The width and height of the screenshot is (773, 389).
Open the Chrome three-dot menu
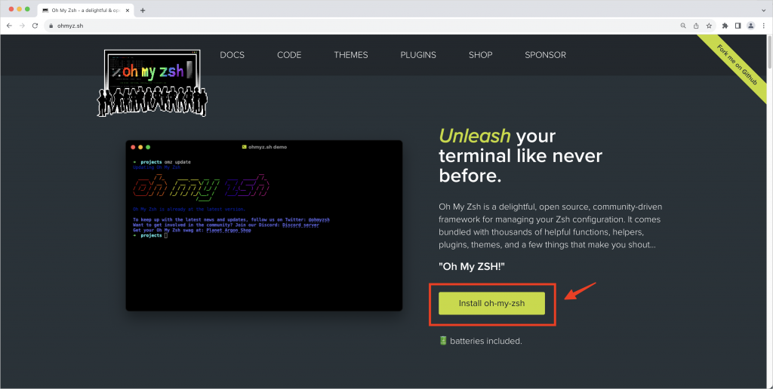tap(764, 26)
